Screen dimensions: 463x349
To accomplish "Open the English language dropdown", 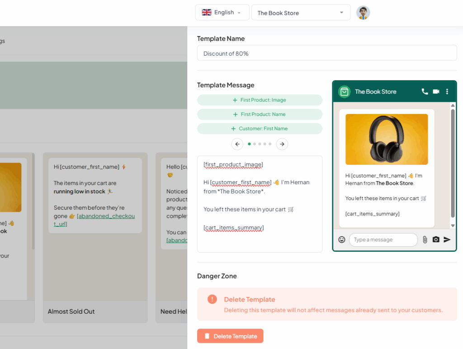I will click(222, 13).
